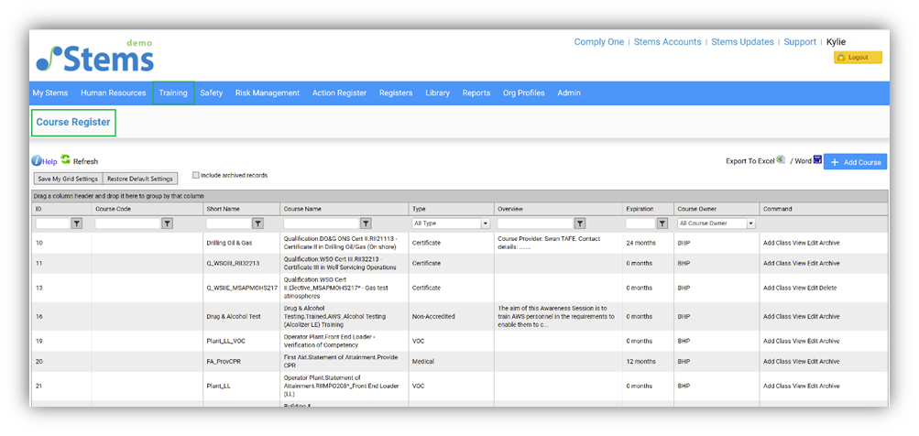Click the Course Code filter text box
Screen dimensions: 919x436
tap(127, 223)
